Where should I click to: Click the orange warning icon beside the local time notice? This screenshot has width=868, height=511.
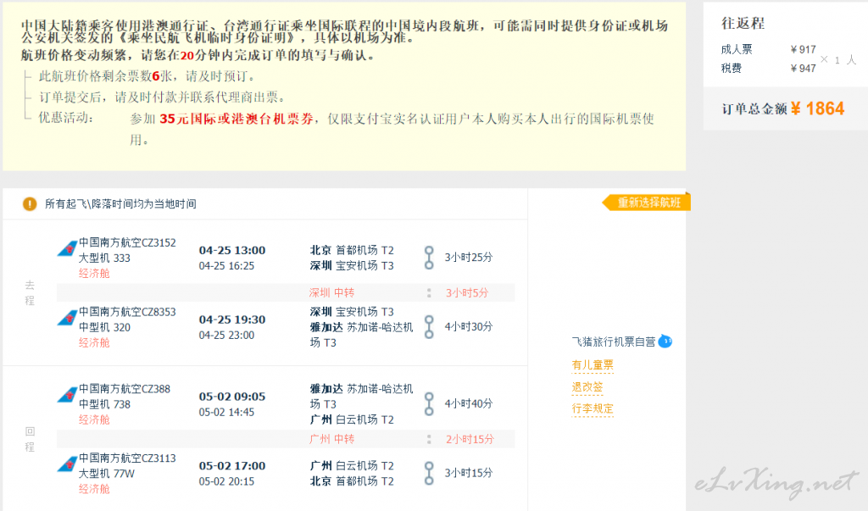(x=30, y=204)
